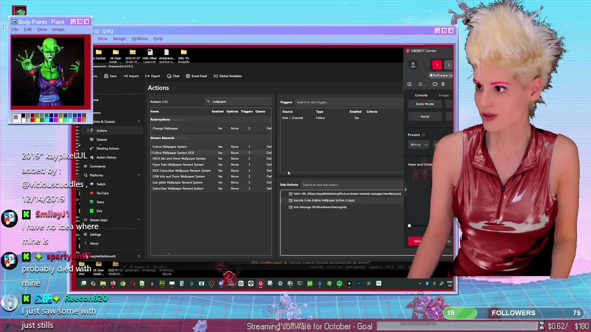Viewport: 591px width, 332px height.
Task: Open Firefox from the taskbar
Action: pyautogui.click(x=113, y=283)
